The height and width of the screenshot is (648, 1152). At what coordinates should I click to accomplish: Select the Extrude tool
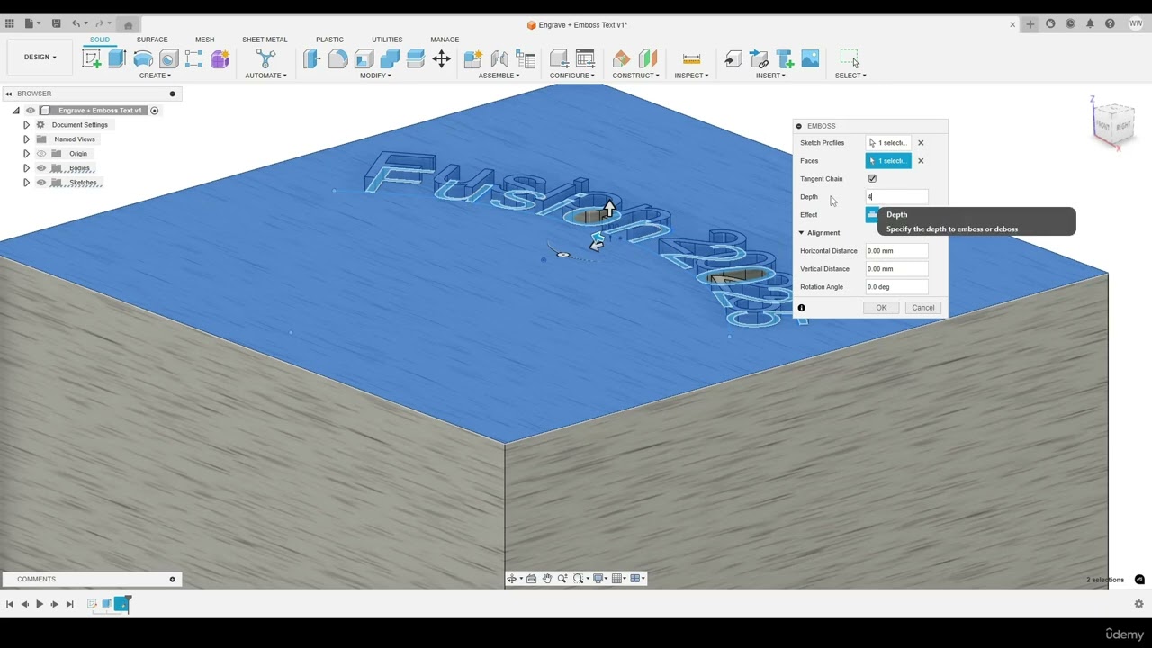[x=117, y=59]
